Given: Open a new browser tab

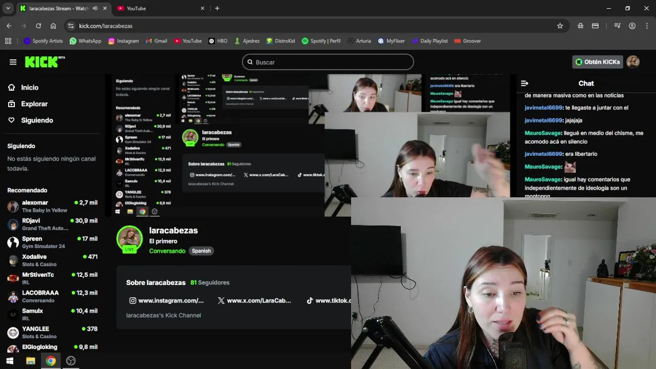Looking at the screenshot, I should coord(217,8).
